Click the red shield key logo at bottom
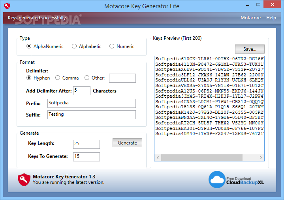 (24, 180)
